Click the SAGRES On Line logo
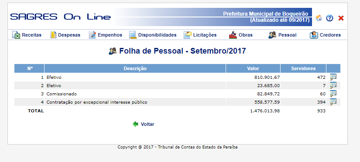The height and width of the screenshot is (162, 360). tap(60, 17)
